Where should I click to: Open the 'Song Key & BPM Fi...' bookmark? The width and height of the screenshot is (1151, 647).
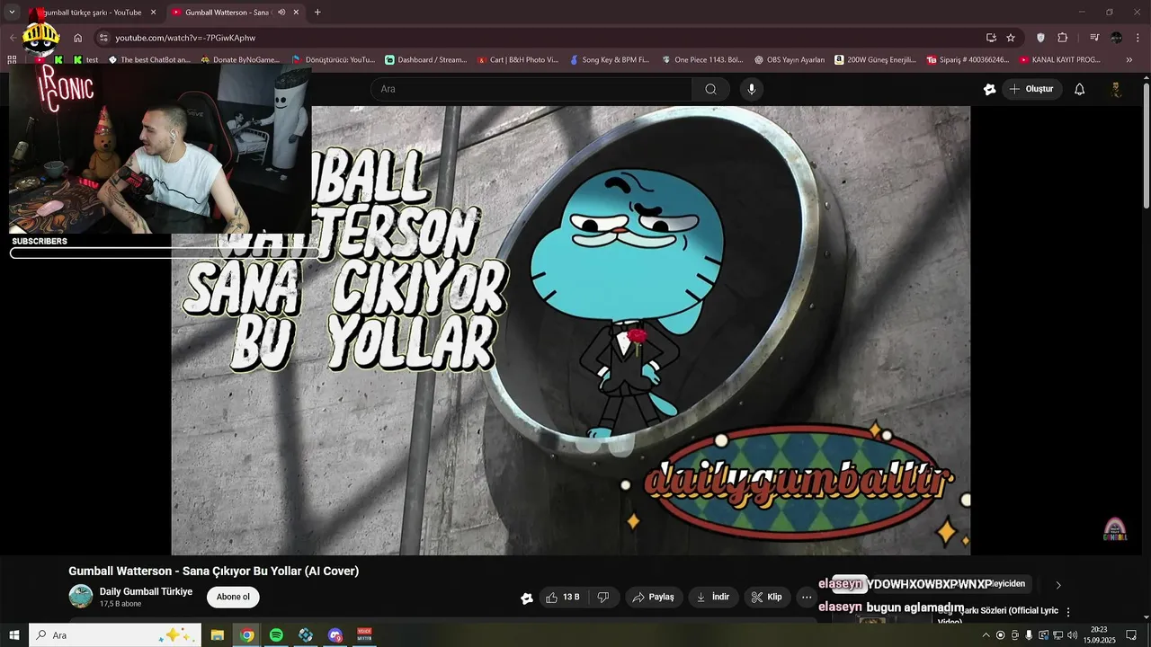609,60
